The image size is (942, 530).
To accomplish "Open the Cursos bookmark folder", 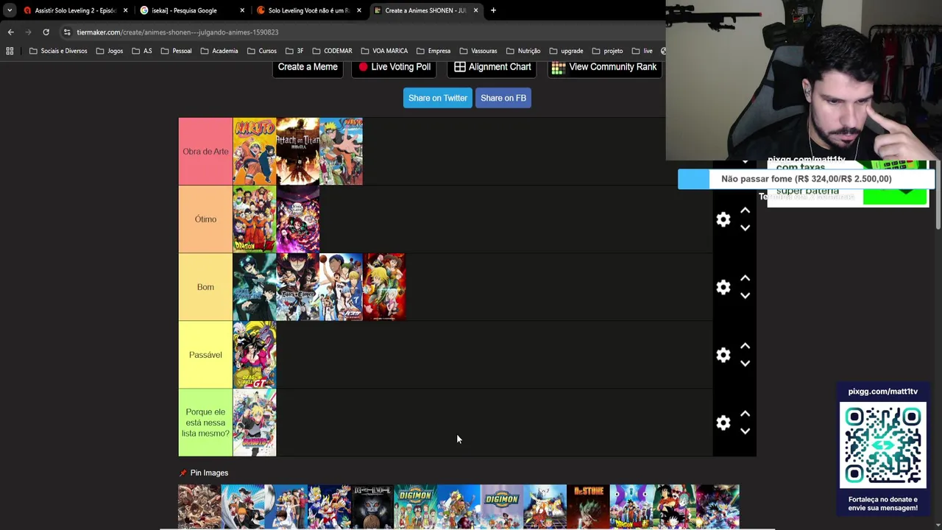I will point(262,51).
